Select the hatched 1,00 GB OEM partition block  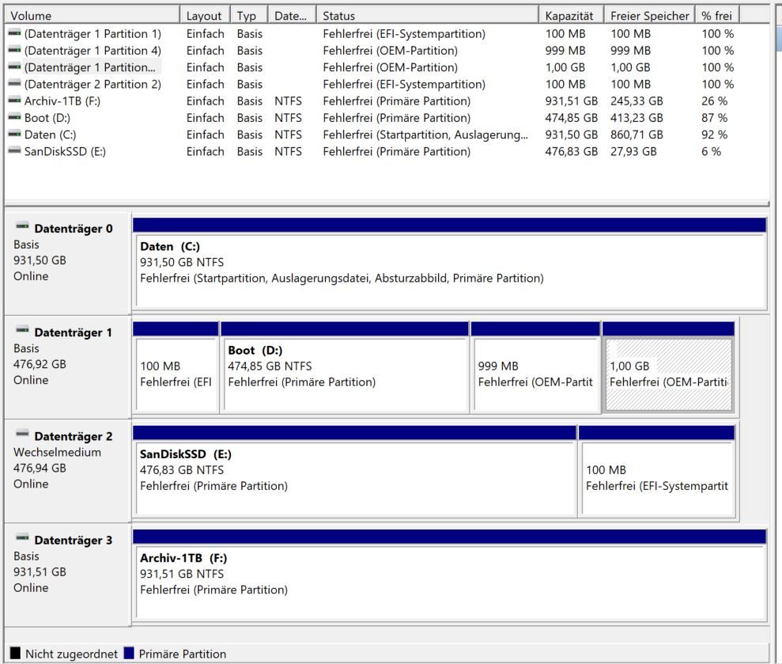pos(668,374)
